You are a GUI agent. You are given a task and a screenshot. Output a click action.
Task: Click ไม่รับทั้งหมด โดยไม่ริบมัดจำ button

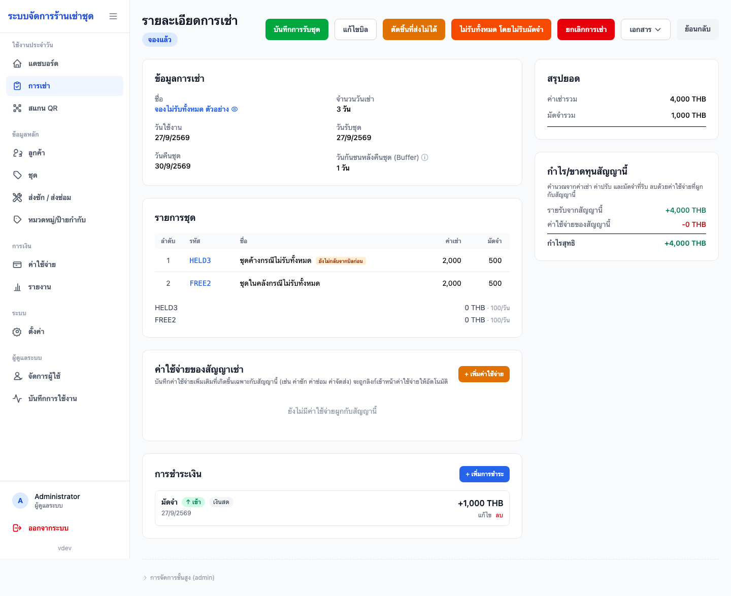click(501, 29)
